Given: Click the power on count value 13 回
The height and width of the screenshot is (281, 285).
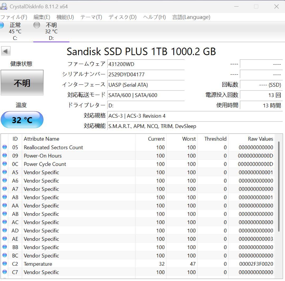Looking at the screenshot, I should pyautogui.click(x=261, y=95).
